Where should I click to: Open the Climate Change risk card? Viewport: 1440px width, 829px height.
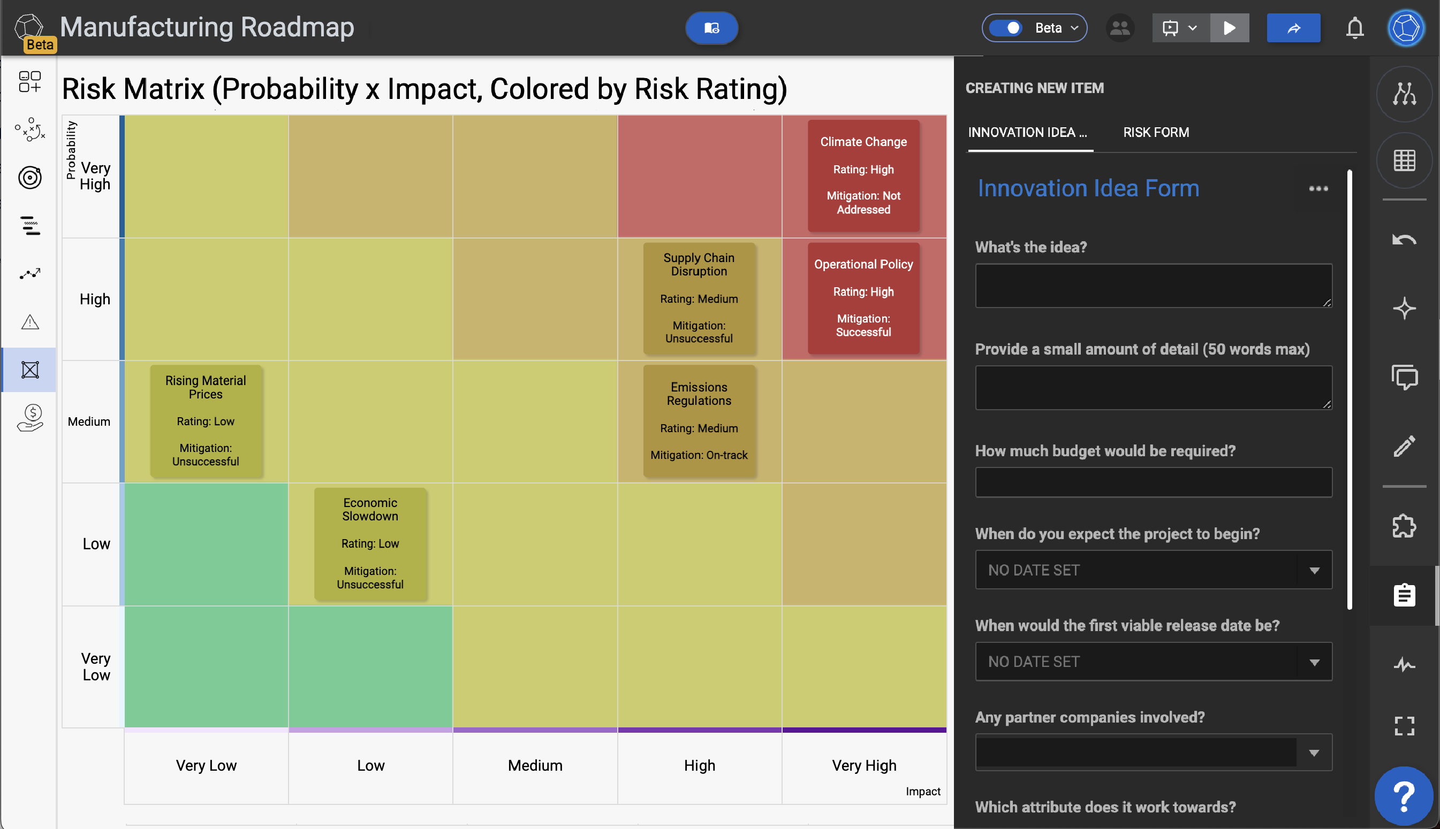coord(863,175)
